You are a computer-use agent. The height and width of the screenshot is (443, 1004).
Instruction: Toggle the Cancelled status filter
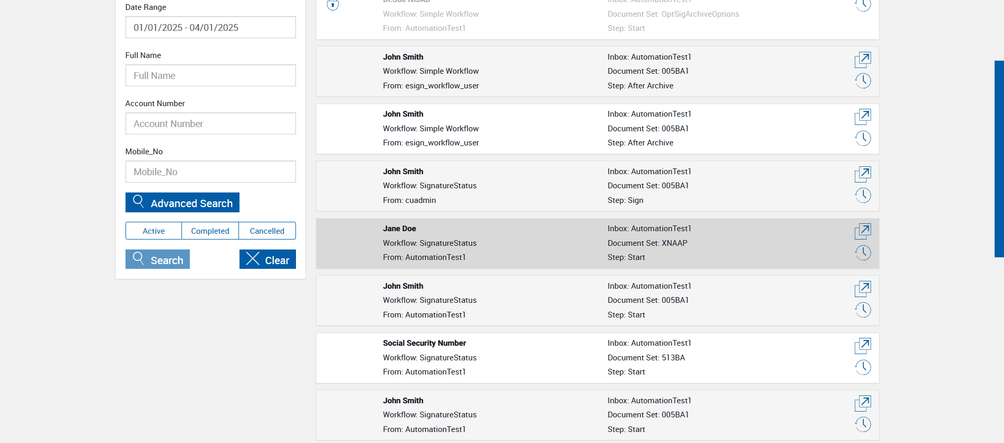[267, 231]
